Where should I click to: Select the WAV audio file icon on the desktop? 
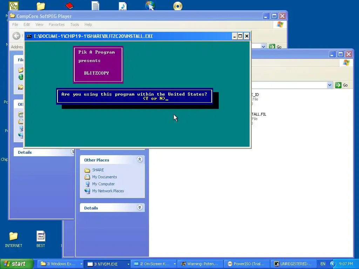123,6
